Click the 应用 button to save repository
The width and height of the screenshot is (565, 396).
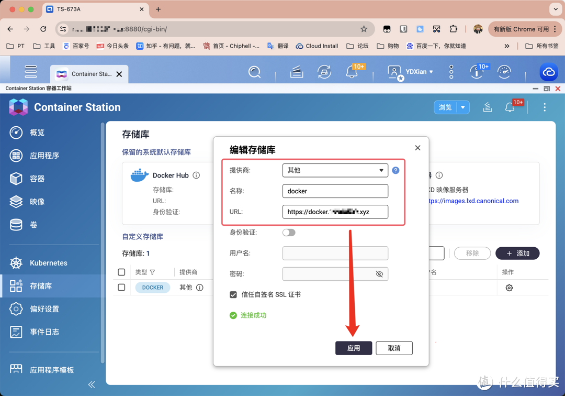pyautogui.click(x=354, y=348)
